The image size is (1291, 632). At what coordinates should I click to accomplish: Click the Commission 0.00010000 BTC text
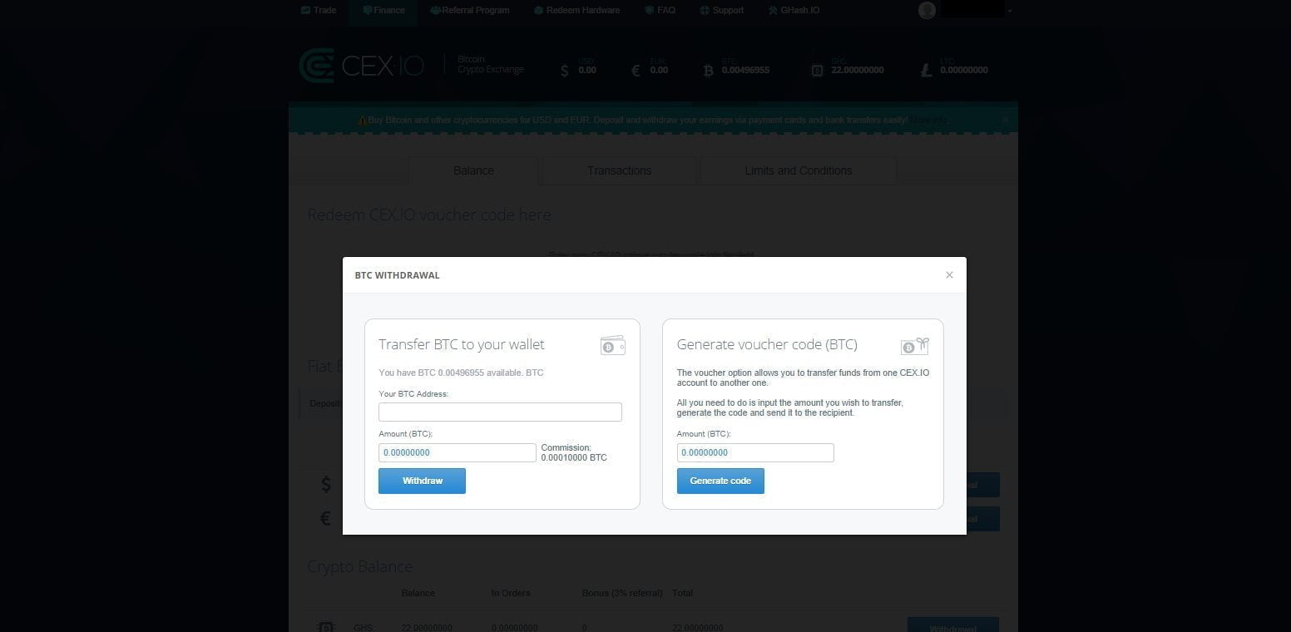pos(574,452)
